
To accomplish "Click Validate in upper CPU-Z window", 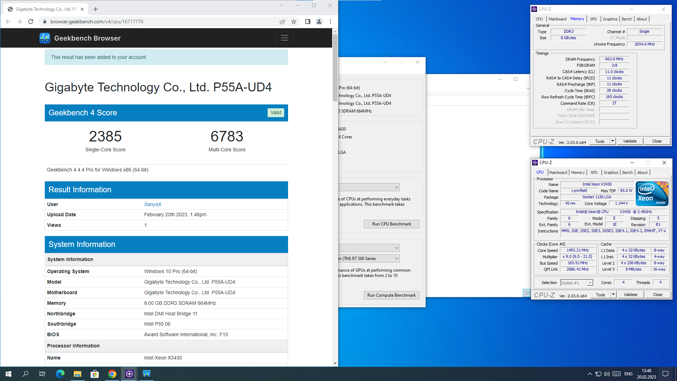I will (630, 141).
